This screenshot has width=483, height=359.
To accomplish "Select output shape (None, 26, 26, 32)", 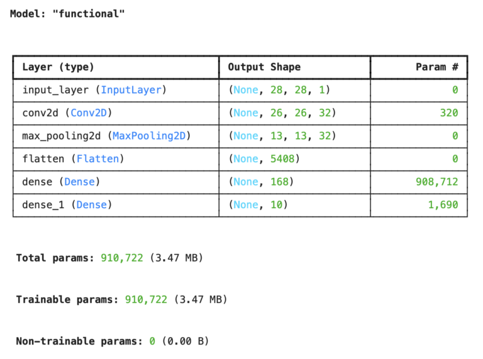I will click(282, 113).
